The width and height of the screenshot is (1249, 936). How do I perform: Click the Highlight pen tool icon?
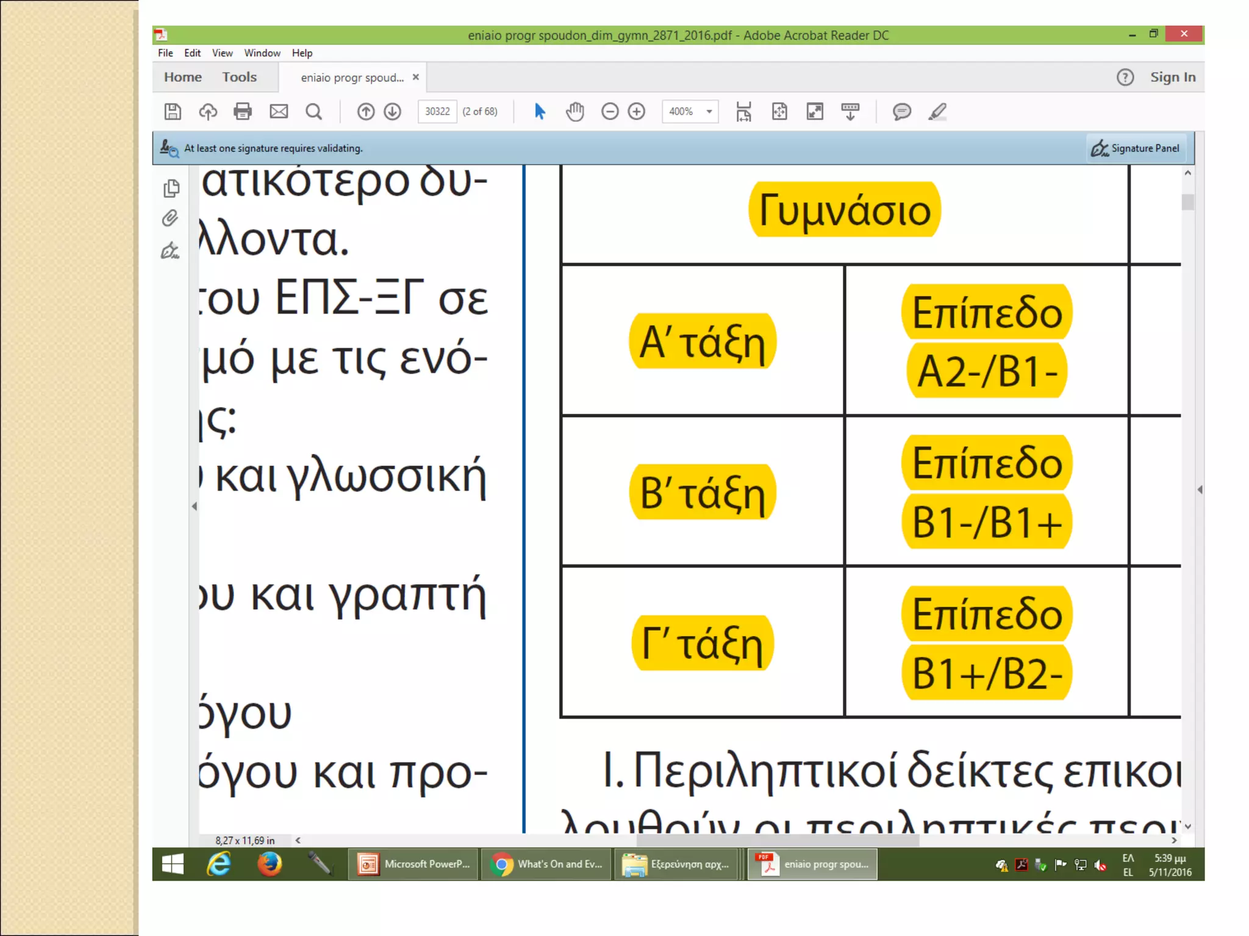937,112
